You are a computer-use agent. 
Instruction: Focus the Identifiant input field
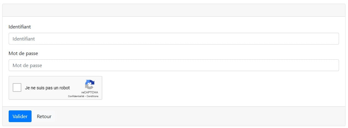click(174, 39)
